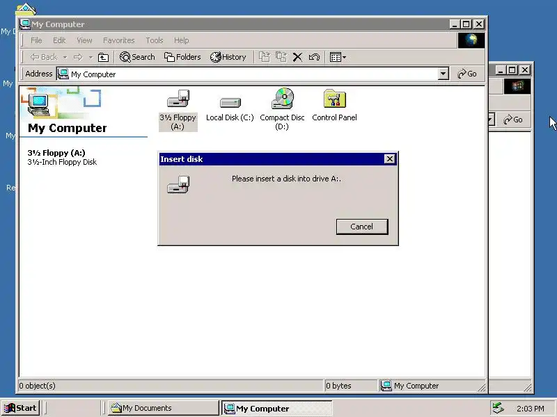The height and width of the screenshot is (417, 557).
Task: Click the system tray network icon
Action: 499,408
